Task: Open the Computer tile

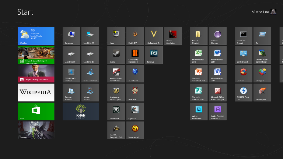Action: 71,36
